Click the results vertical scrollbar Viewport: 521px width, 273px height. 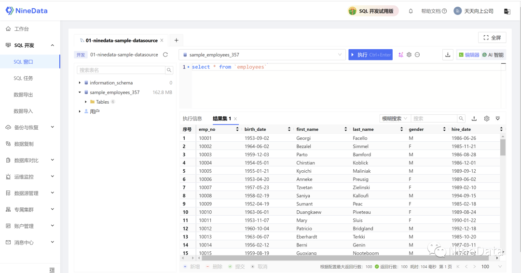pyautogui.click(x=503, y=147)
